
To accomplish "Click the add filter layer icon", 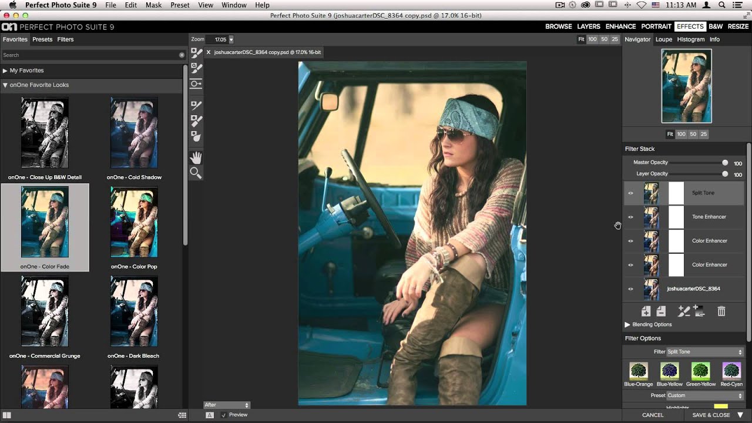I will point(646,311).
